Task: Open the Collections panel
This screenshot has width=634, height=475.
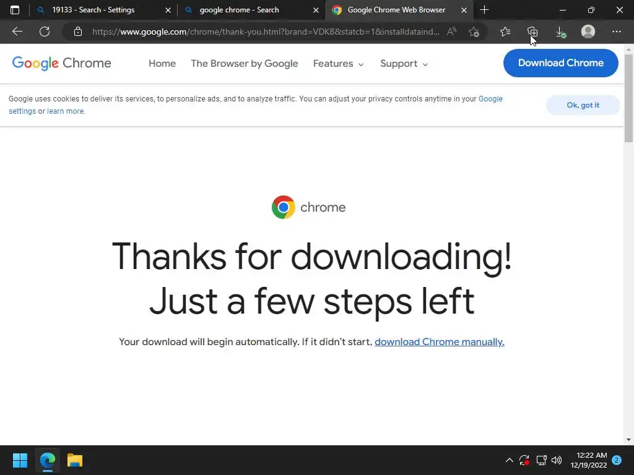Action: [x=532, y=32]
